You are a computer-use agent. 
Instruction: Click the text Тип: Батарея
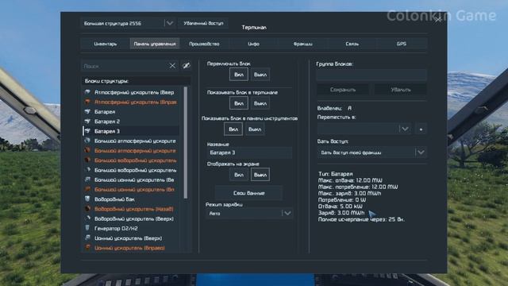336,174
